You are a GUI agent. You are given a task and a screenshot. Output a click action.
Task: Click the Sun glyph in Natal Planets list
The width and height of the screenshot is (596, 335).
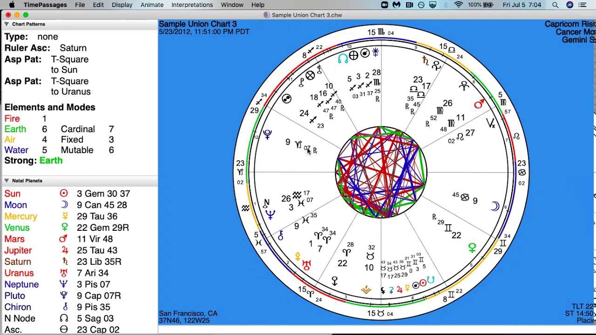click(64, 193)
